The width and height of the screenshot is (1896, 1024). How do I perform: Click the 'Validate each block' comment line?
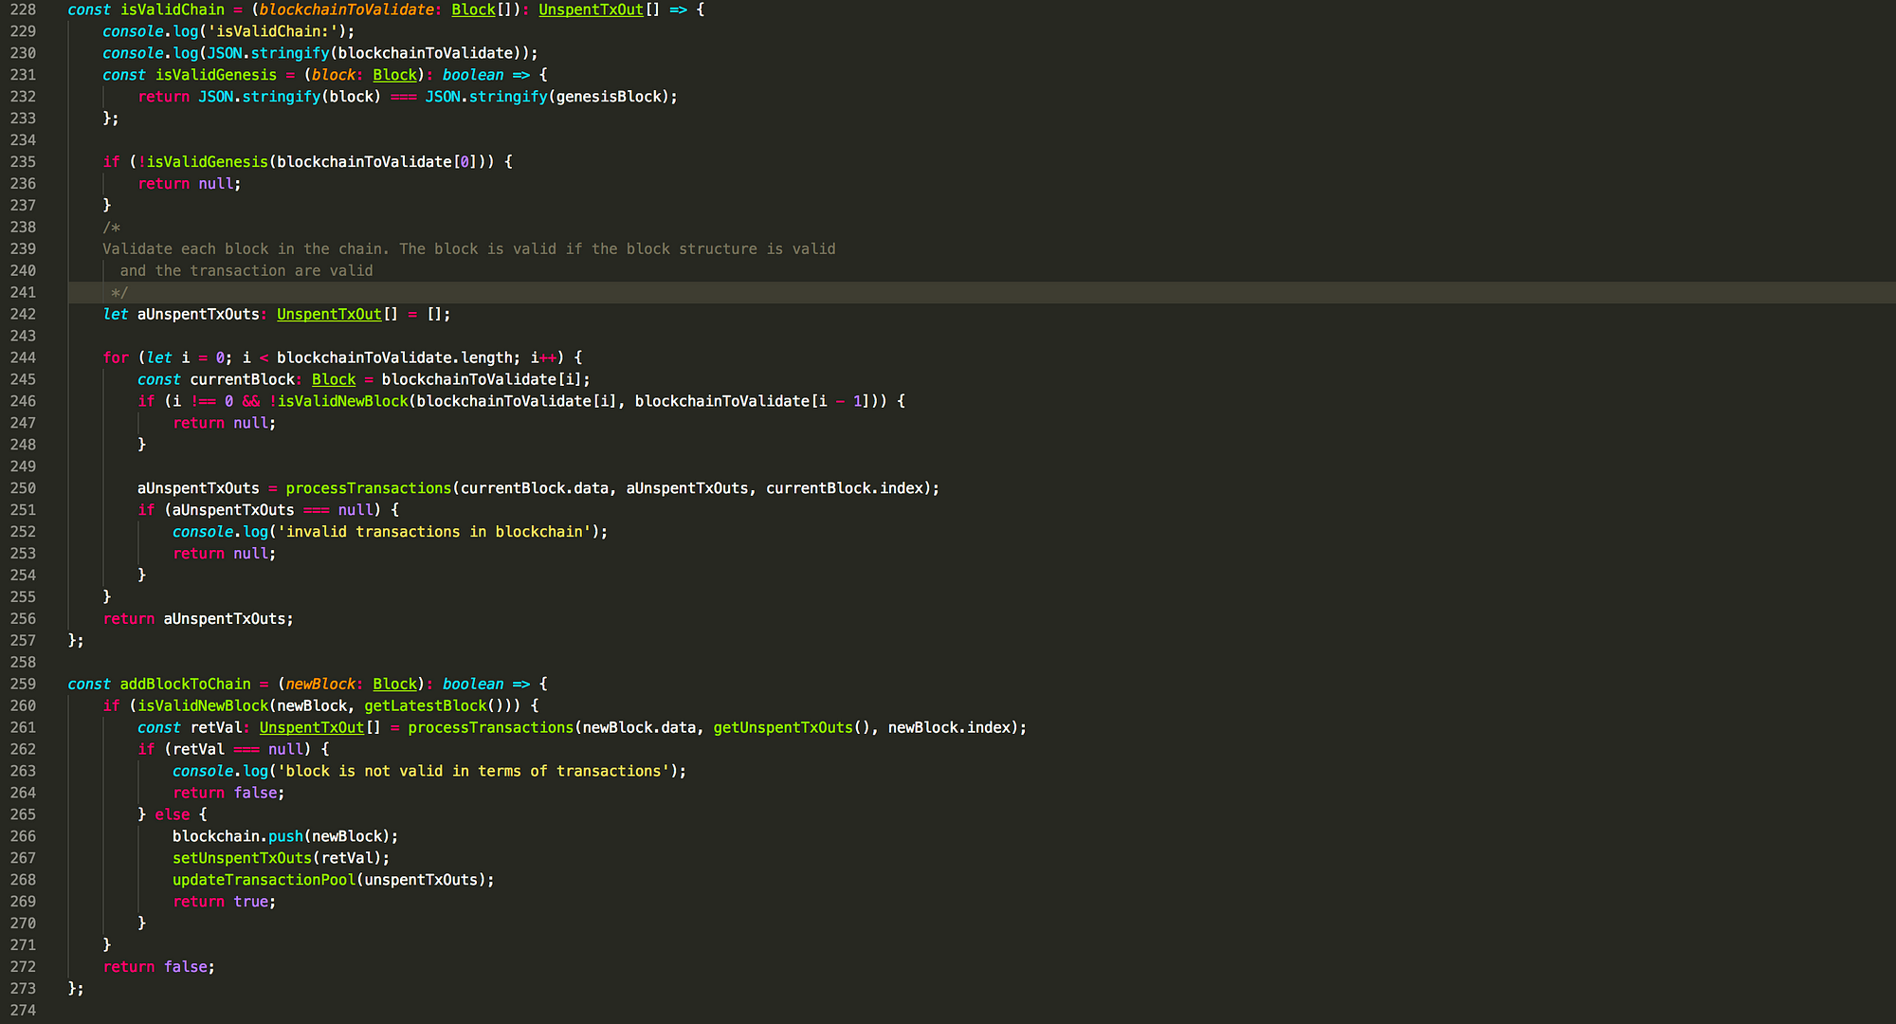469,249
